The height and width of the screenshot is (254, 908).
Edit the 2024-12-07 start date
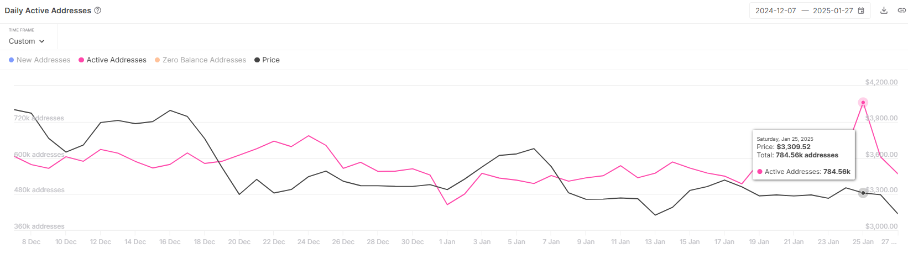tap(776, 10)
